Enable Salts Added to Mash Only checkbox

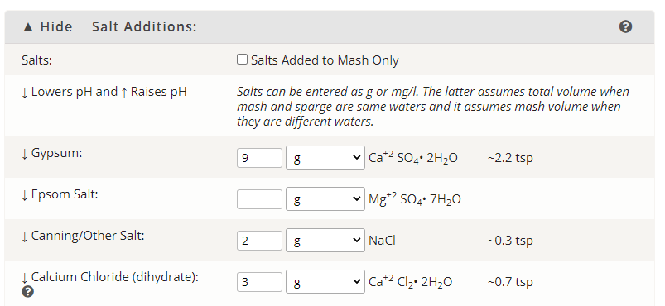click(242, 60)
